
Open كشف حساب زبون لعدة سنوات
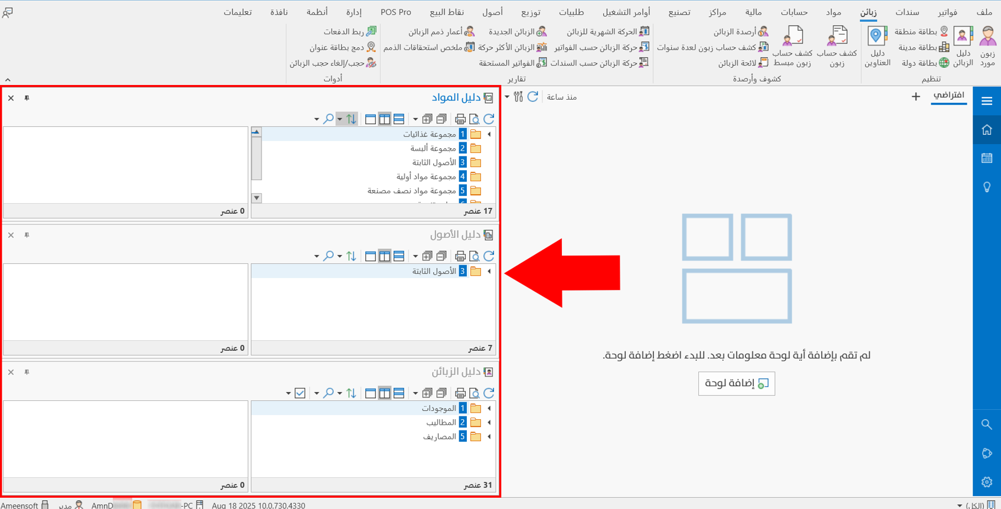coord(713,47)
